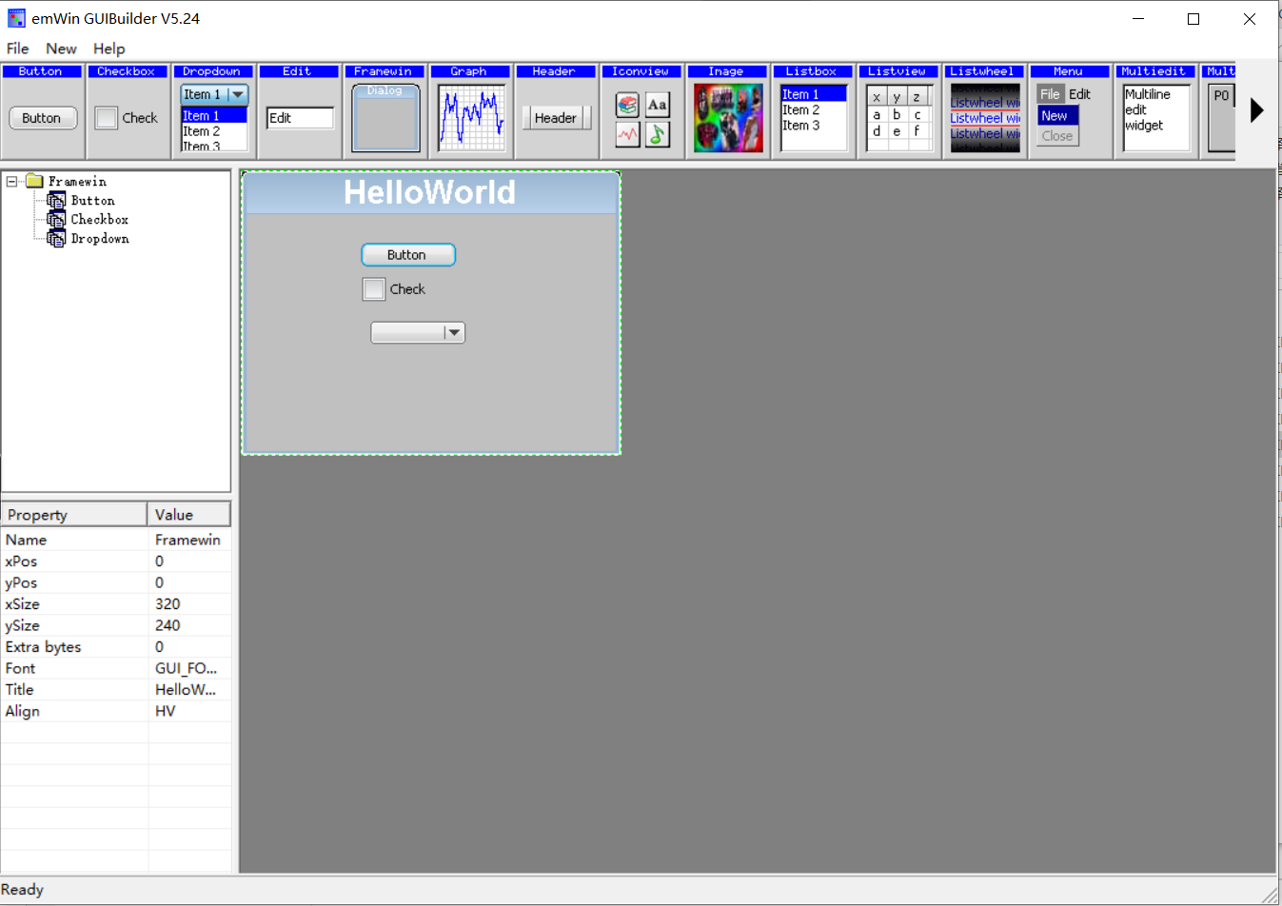Viewport: 1282px width, 906px height.
Task: Edit the Extra bytes value
Action: (x=189, y=647)
